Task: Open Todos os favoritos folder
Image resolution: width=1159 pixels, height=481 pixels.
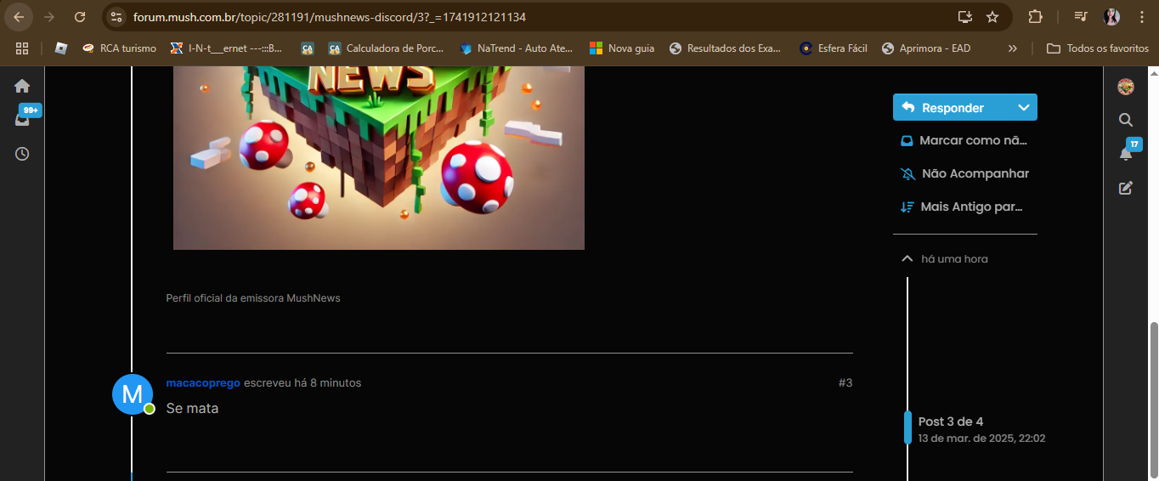Action: click(1098, 48)
